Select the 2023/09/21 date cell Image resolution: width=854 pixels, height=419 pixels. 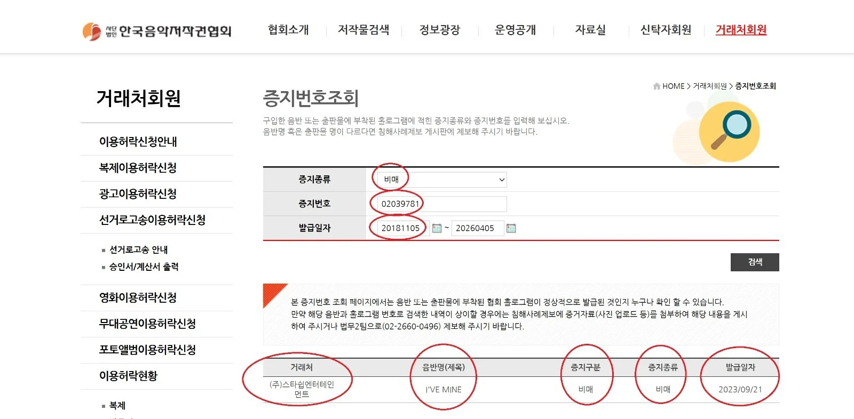[x=740, y=390]
